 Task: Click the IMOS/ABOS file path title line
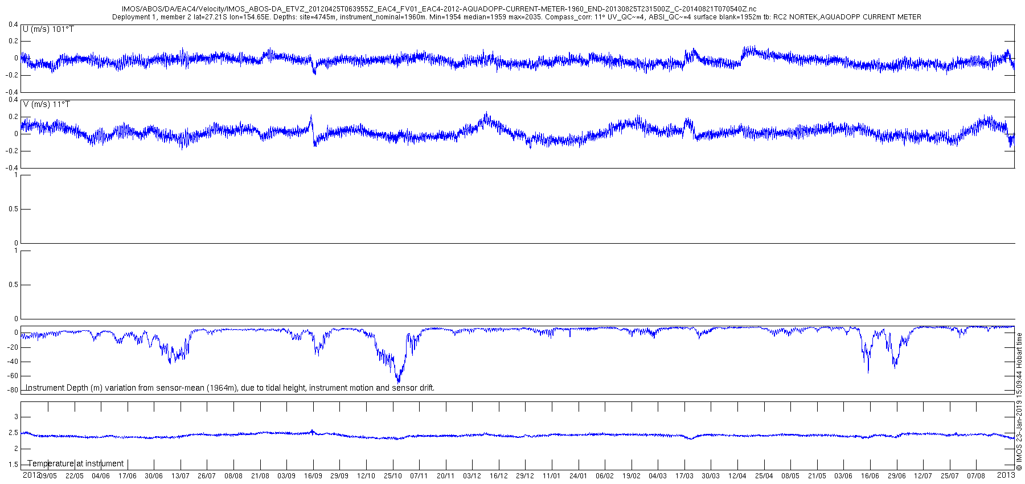tap(439, 9)
